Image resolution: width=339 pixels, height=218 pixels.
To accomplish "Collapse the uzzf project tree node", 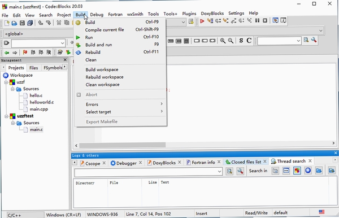I will coord(6,82).
